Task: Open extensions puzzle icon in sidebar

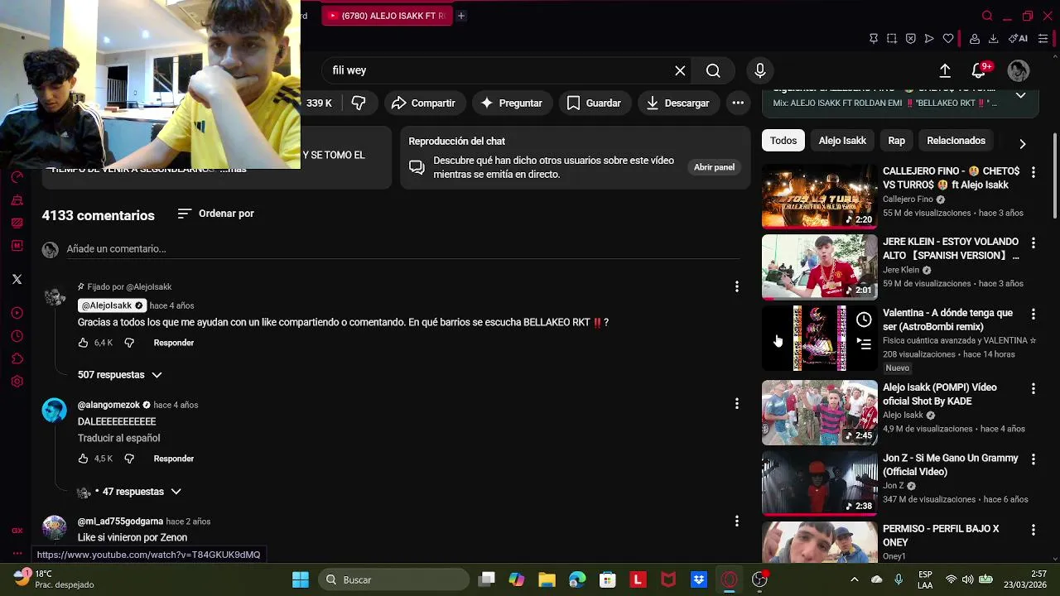Action: coord(17,359)
